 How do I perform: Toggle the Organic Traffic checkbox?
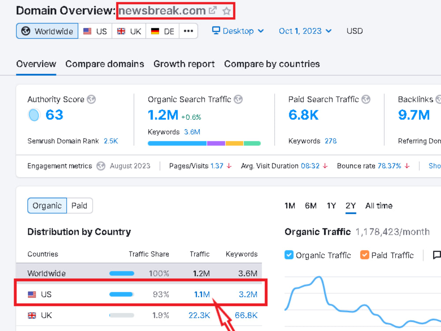(x=289, y=255)
